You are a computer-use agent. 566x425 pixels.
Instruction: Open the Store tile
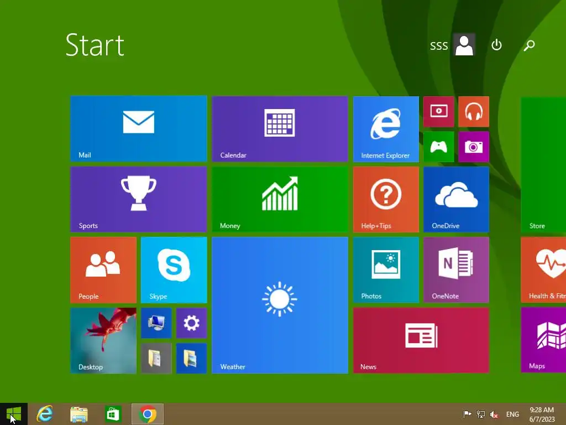tap(543, 164)
